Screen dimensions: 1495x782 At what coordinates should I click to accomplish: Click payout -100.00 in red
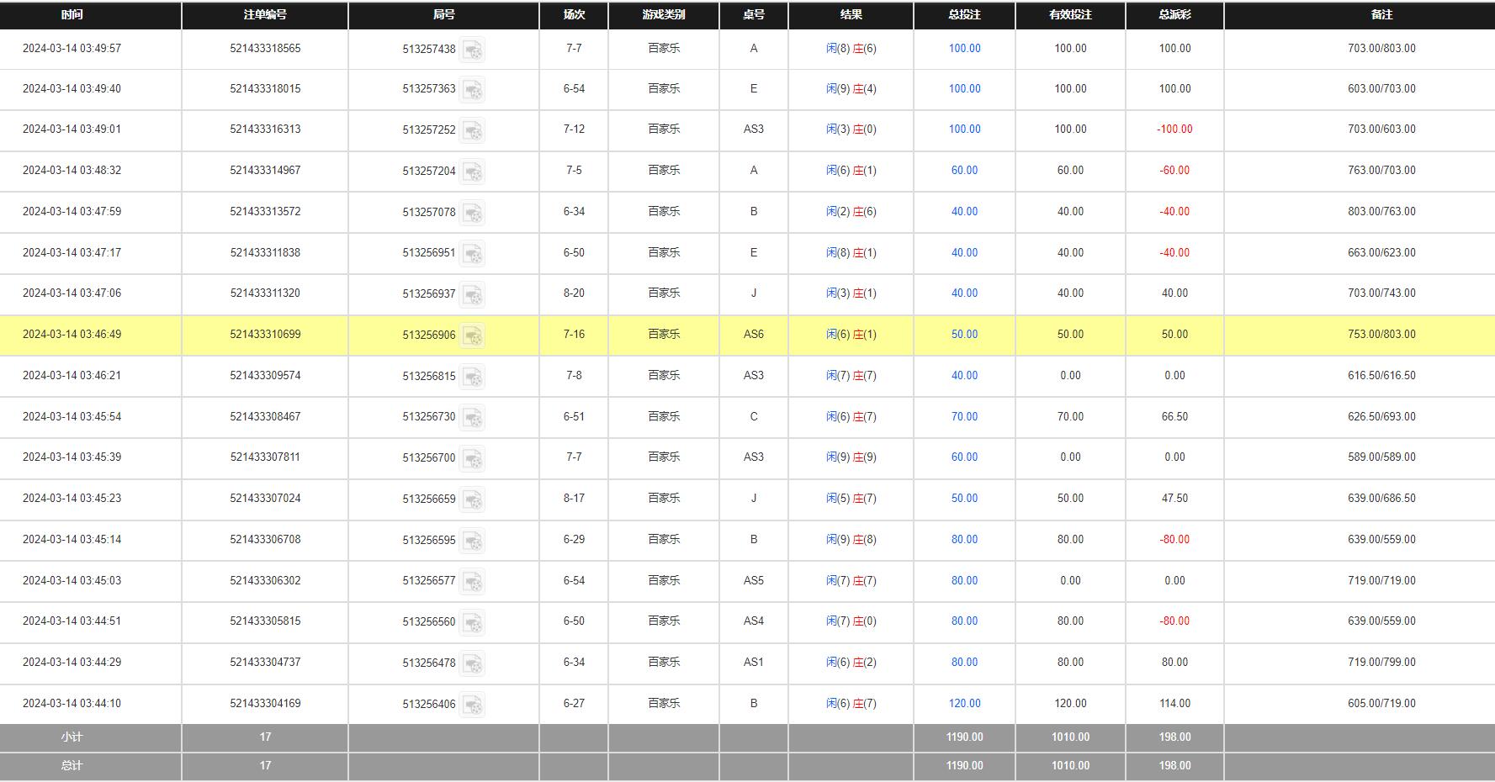(1174, 129)
